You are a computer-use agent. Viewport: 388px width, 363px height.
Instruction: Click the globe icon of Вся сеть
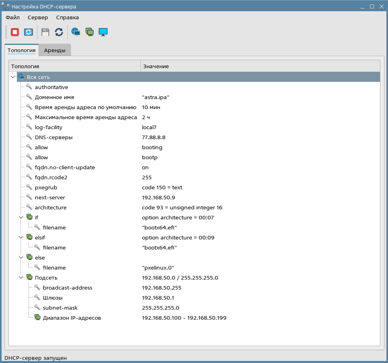click(21, 77)
